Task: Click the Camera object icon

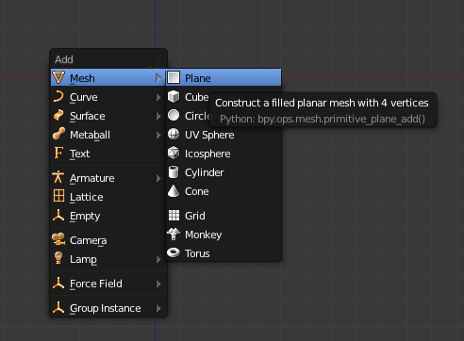Action: 58,239
